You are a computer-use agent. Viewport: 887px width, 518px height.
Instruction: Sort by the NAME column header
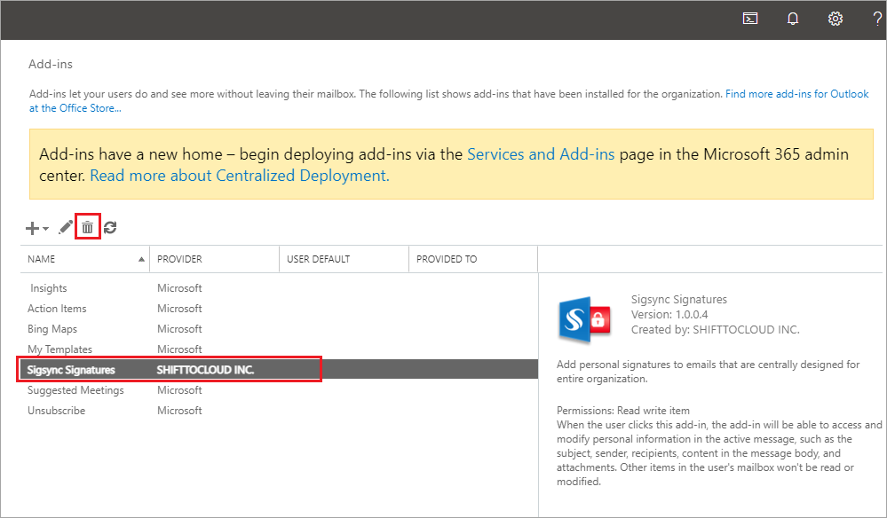coord(42,259)
